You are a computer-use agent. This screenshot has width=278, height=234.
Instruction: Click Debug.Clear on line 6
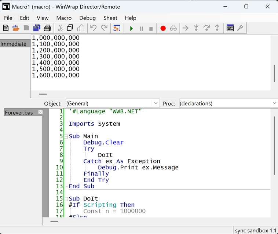click(103, 143)
